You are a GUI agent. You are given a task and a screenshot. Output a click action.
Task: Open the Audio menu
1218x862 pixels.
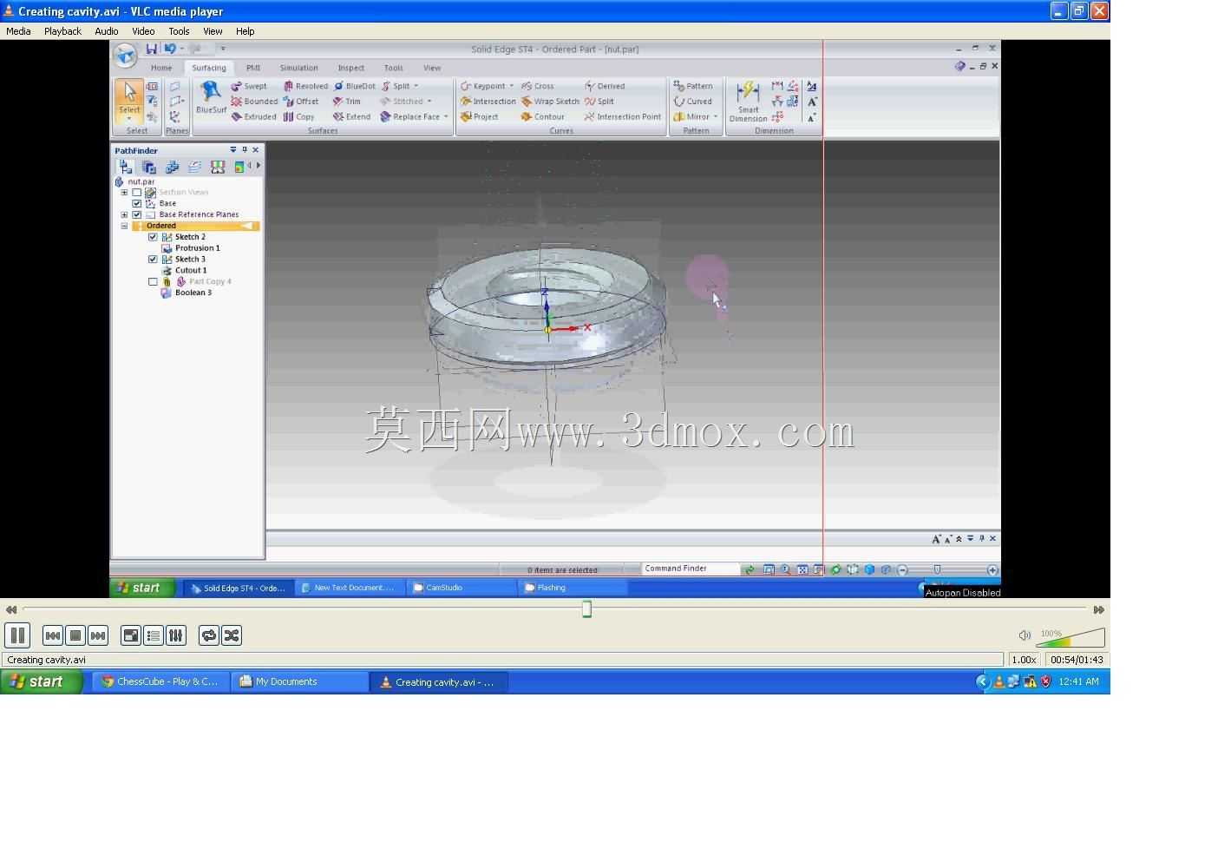point(107,31)
